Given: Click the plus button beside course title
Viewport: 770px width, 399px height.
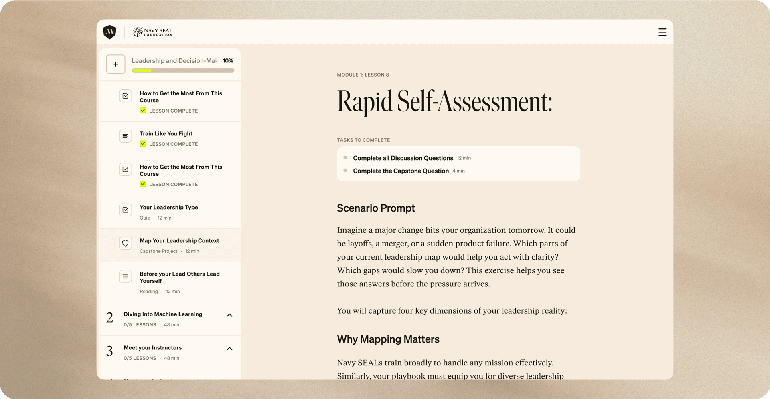Looking at the screenshot, I should click(x=115, y=64).
